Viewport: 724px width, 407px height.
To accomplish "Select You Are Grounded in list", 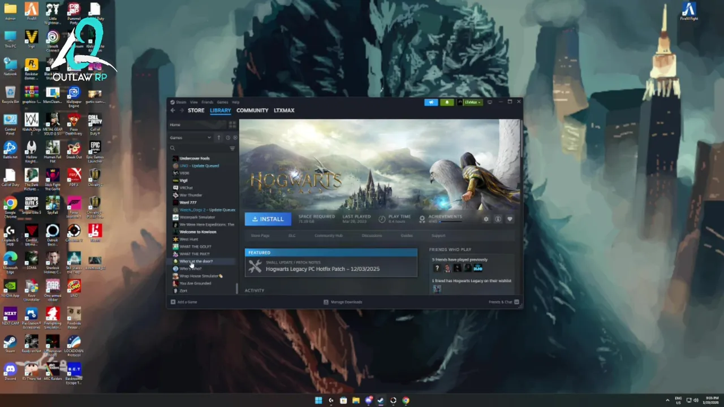I will coord(195,283).
